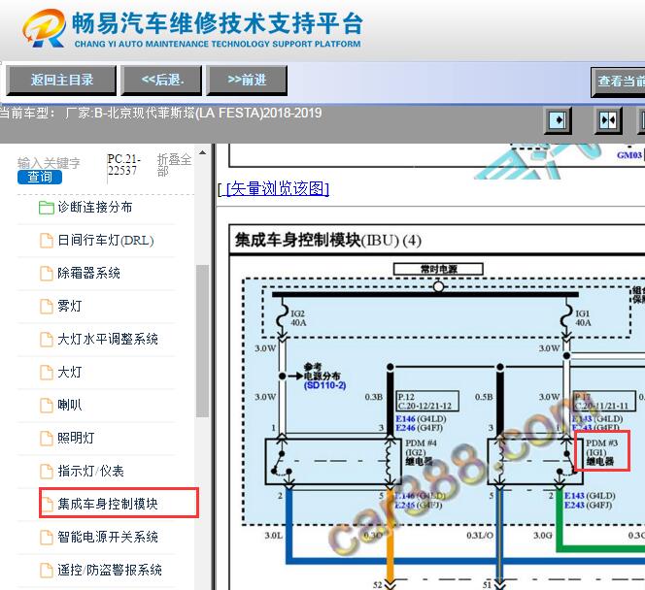Select 日间行车灯(DRL) in the list
This screenshot has height=590, width=645.
[106, 240]
